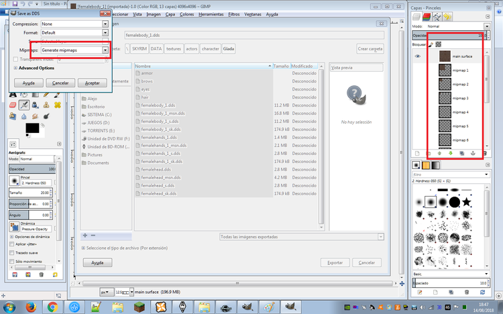This screenshot has height=314, width=503.
Task: Expand Advanced Options in Save as DDS
Action: pos(15,68)
